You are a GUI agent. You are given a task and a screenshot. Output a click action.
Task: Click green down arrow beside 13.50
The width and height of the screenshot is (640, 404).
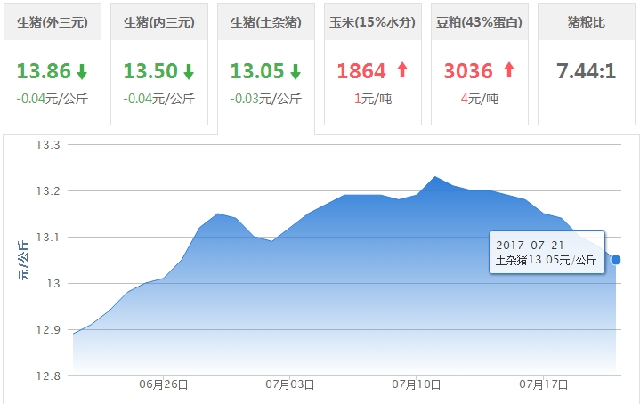click(189, 71)
